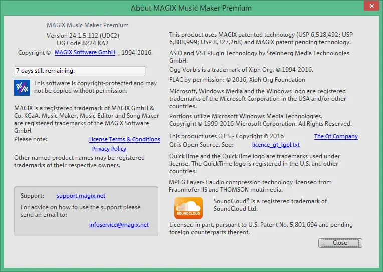383x272 pixels.
Task: Open License Terms & Conditions link
Action: click(124, 139)
